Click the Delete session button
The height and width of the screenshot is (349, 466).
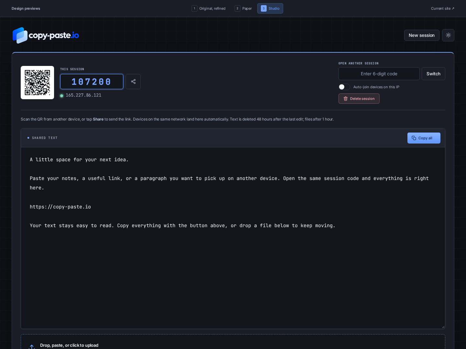point(359,99)
